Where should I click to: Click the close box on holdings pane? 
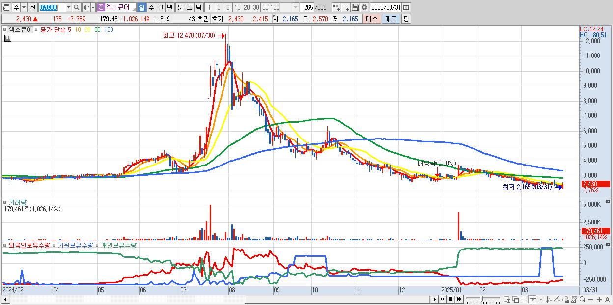pos(608,244)
